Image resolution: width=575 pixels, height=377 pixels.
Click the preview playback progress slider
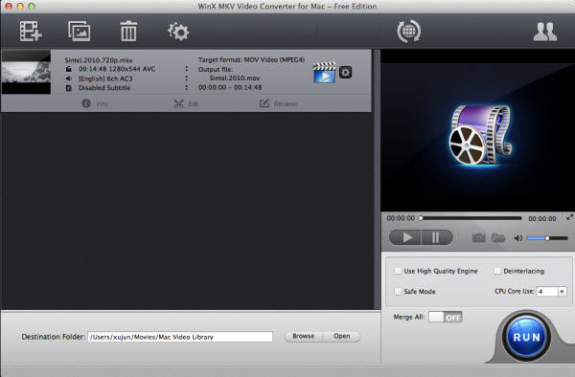[x=471, y=218]
